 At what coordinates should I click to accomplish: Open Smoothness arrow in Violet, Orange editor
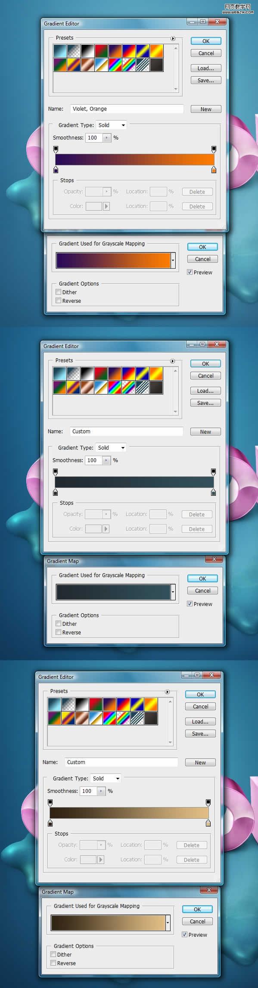coord(107,138)
